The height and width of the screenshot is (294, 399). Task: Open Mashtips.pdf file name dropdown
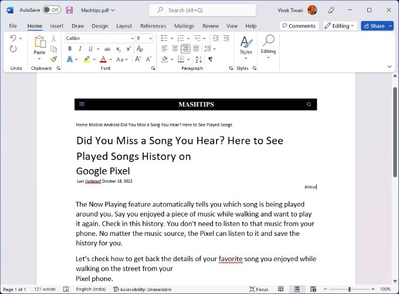(98, 10)
